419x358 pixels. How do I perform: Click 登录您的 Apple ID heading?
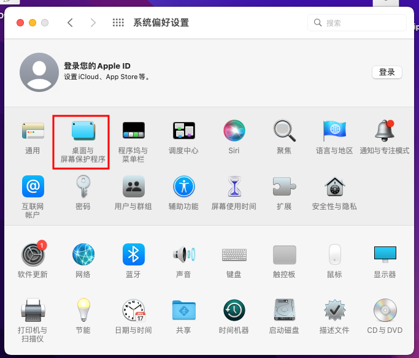pos(98,66)
